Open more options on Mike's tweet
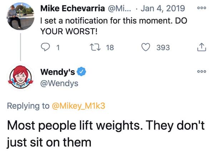The width and height of the screenshot is (214, 157). point(201,8)
